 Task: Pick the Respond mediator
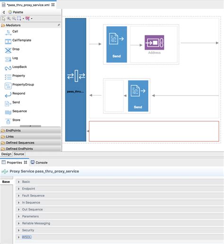(x=15, y=94)
